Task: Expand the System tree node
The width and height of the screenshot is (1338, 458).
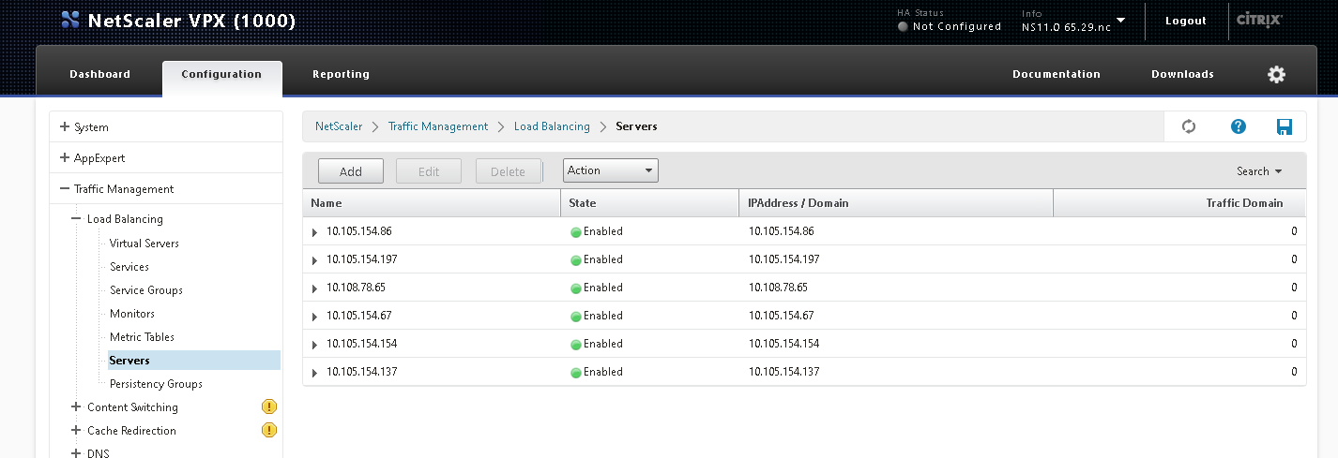Action: pyautogui.click(x=65, y=127)
